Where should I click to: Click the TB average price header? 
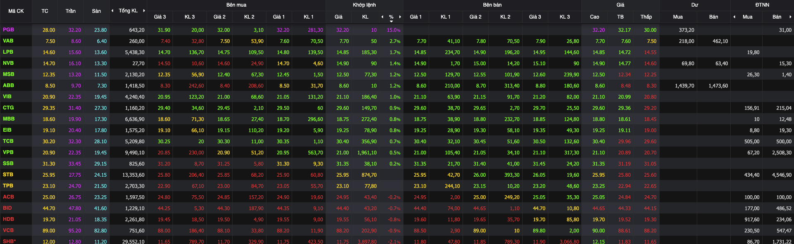tap(620, 17)
